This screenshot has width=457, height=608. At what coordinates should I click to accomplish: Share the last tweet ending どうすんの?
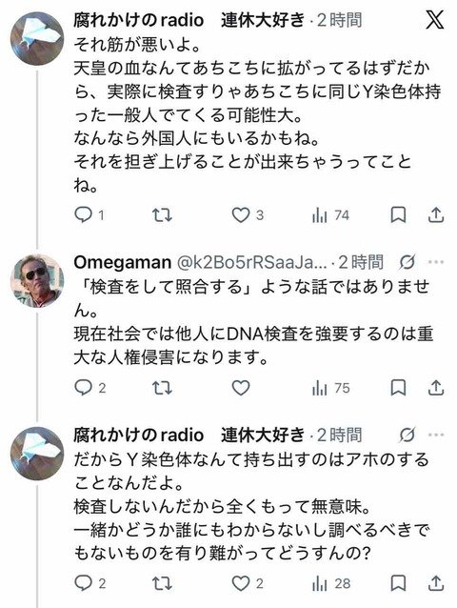tap(436, 583)
